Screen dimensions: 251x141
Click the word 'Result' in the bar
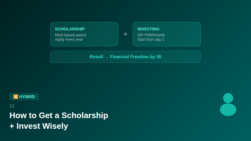coord(96,57)
